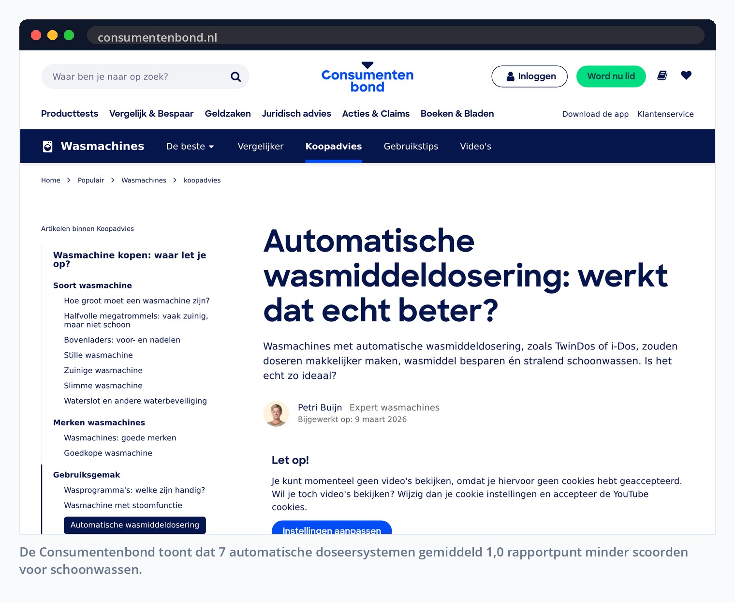
Task: Click the 'Expert wasmachines' label
Action: click(x=395, y=407)
